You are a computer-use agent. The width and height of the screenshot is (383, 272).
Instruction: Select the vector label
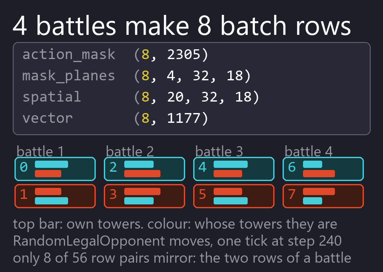[x=47, y=118]
